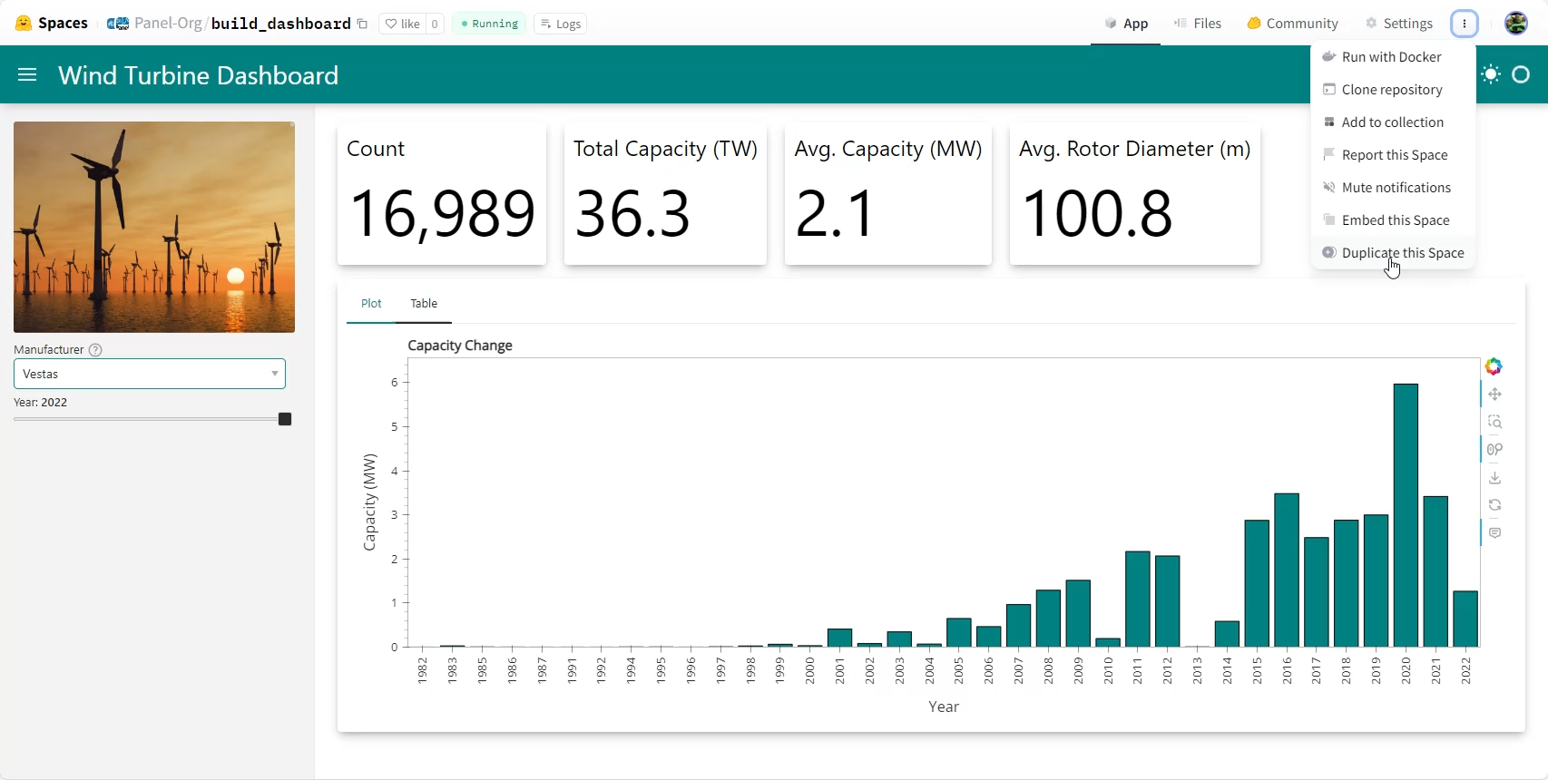Viewport: 1548px width, 780px height.
Task: Open the hamburger sidebar menu
Action: pyautogui.click(x=27, y=74)
